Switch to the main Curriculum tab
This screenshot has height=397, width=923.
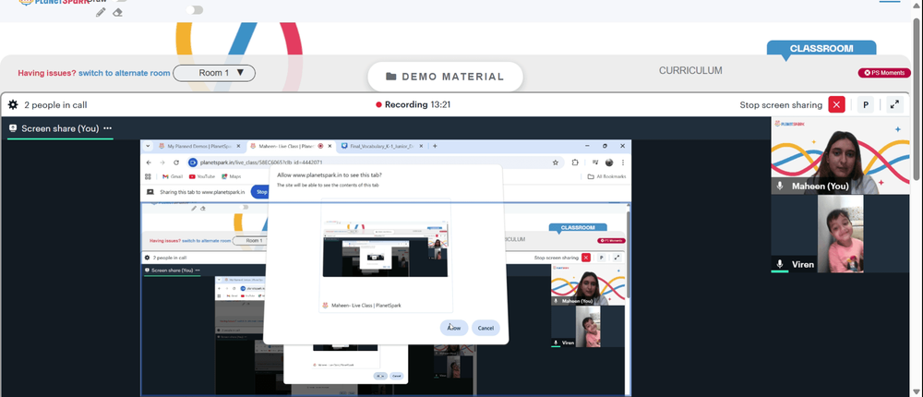pos(690,71)
